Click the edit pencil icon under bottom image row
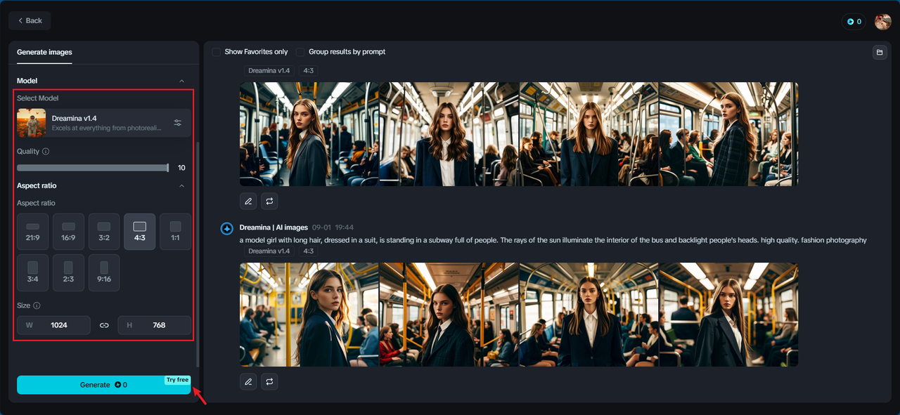900x415 pixels. (x=248, y=382)
